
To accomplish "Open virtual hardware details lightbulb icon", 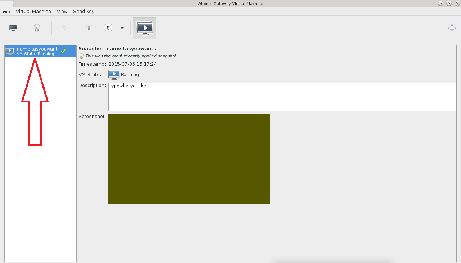I will pyautogui.click(x=37, y=28).
